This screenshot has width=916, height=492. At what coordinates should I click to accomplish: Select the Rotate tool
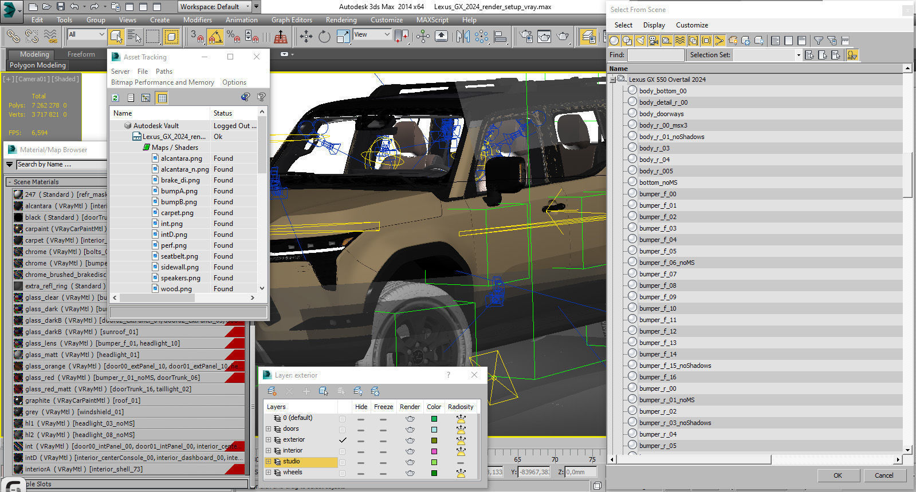324,37
